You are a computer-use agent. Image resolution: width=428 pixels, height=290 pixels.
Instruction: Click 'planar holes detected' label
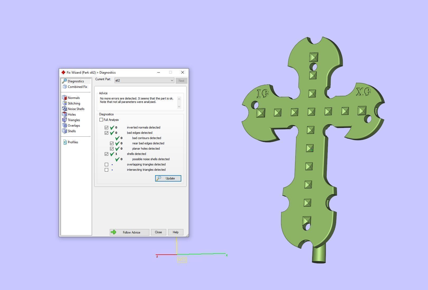146,149
